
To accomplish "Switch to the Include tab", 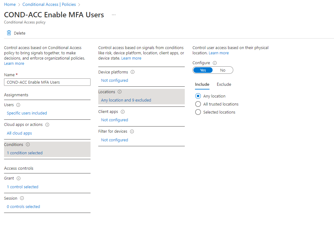I will pos(202,84).
